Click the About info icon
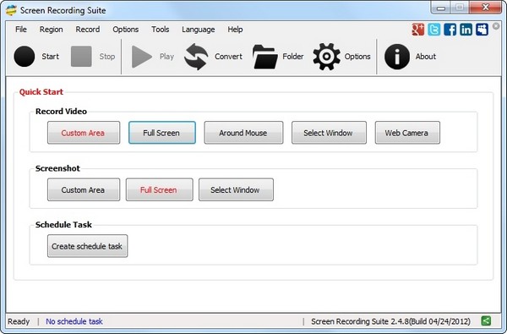 point(397,57)
